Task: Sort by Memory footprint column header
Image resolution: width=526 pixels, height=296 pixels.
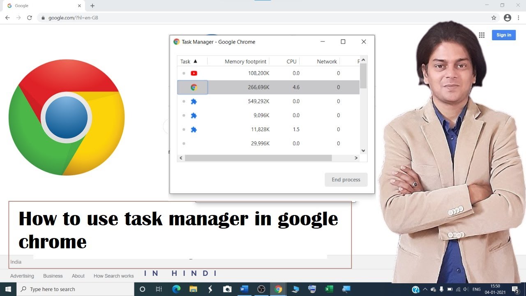Action: coord(245,61)
